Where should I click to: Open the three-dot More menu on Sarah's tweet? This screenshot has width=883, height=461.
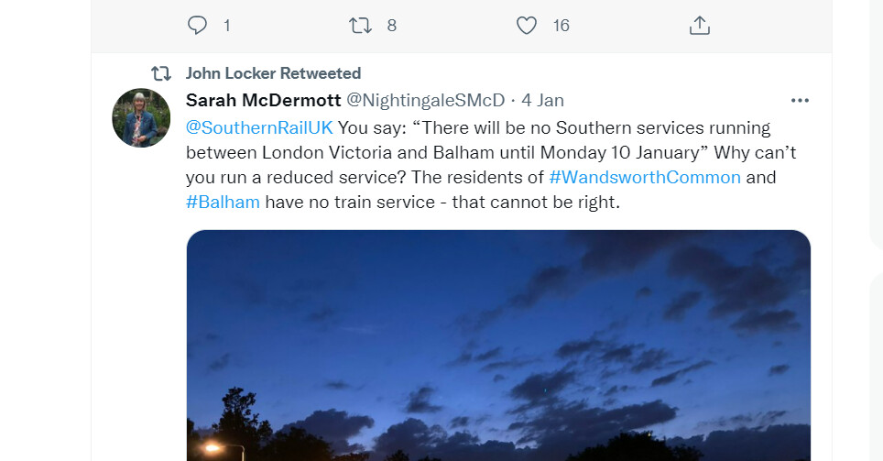pos(800,100)
